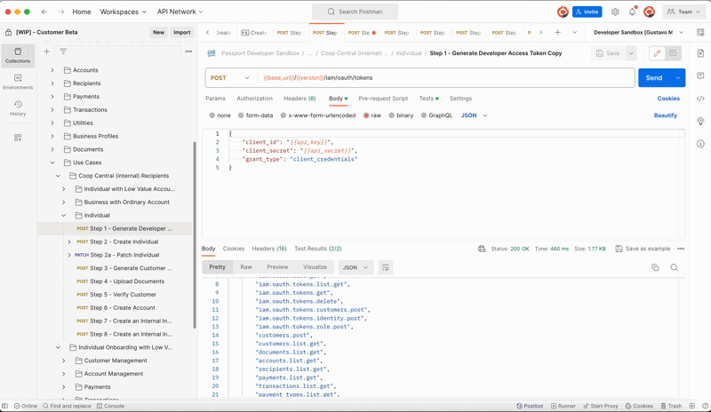Switch to the Test Results response tab
The image size is (711, 412).
click(318, 249)
